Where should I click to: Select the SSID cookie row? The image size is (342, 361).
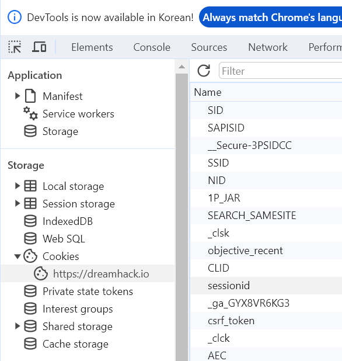pos(266,163)
